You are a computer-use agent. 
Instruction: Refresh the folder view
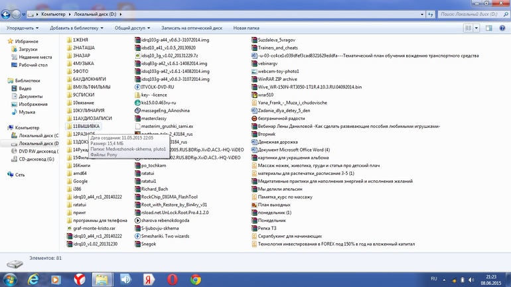coord(431,15)
